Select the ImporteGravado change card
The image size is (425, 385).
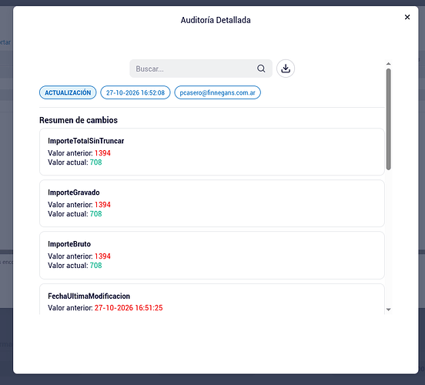(212, 203)
